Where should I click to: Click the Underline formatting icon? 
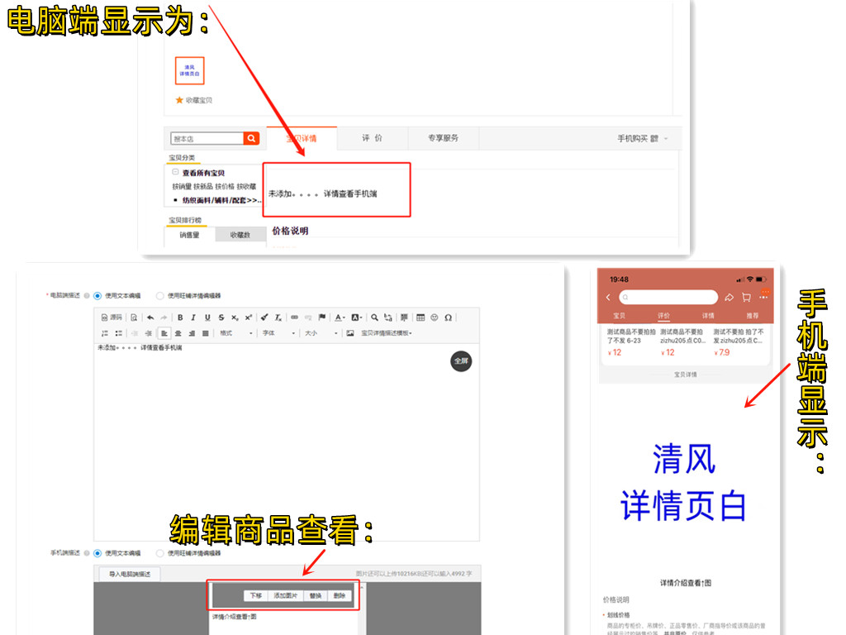[207, 317]
